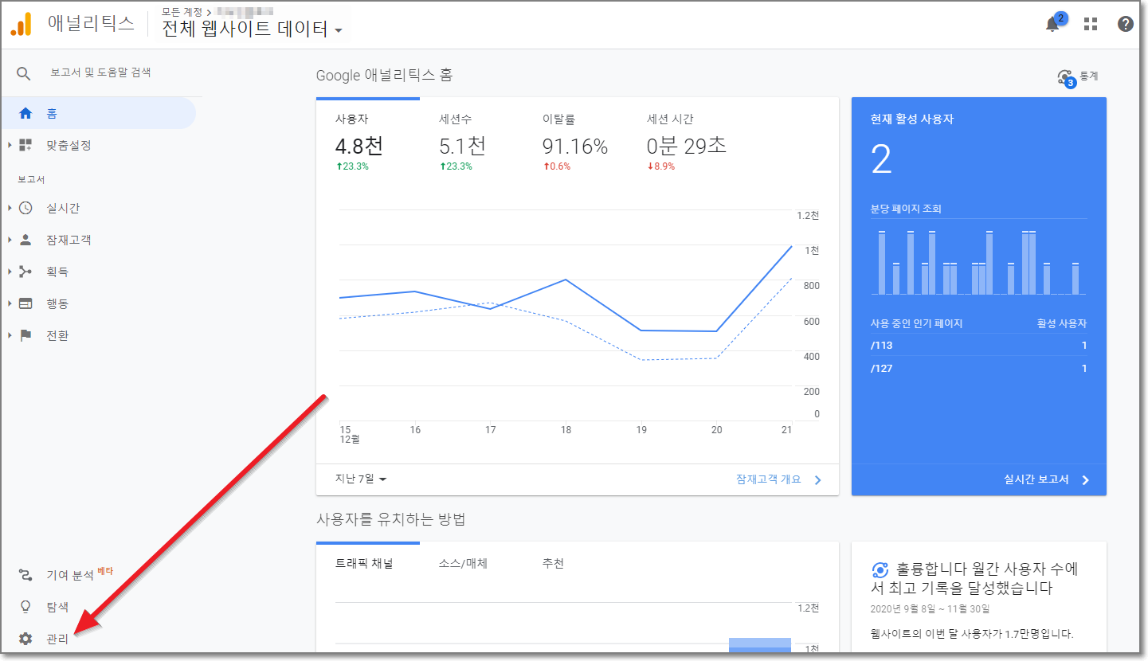Open the help question mark icon
This screenshot has height=661, width=1148.
point(1126,24)
